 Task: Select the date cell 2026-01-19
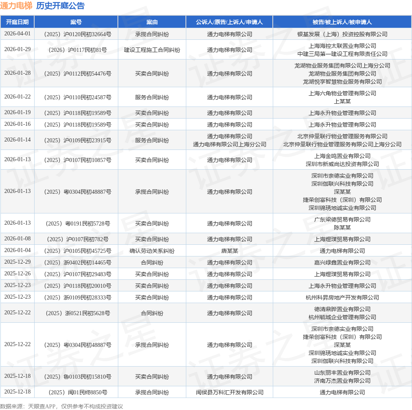(x=17, y=113)
